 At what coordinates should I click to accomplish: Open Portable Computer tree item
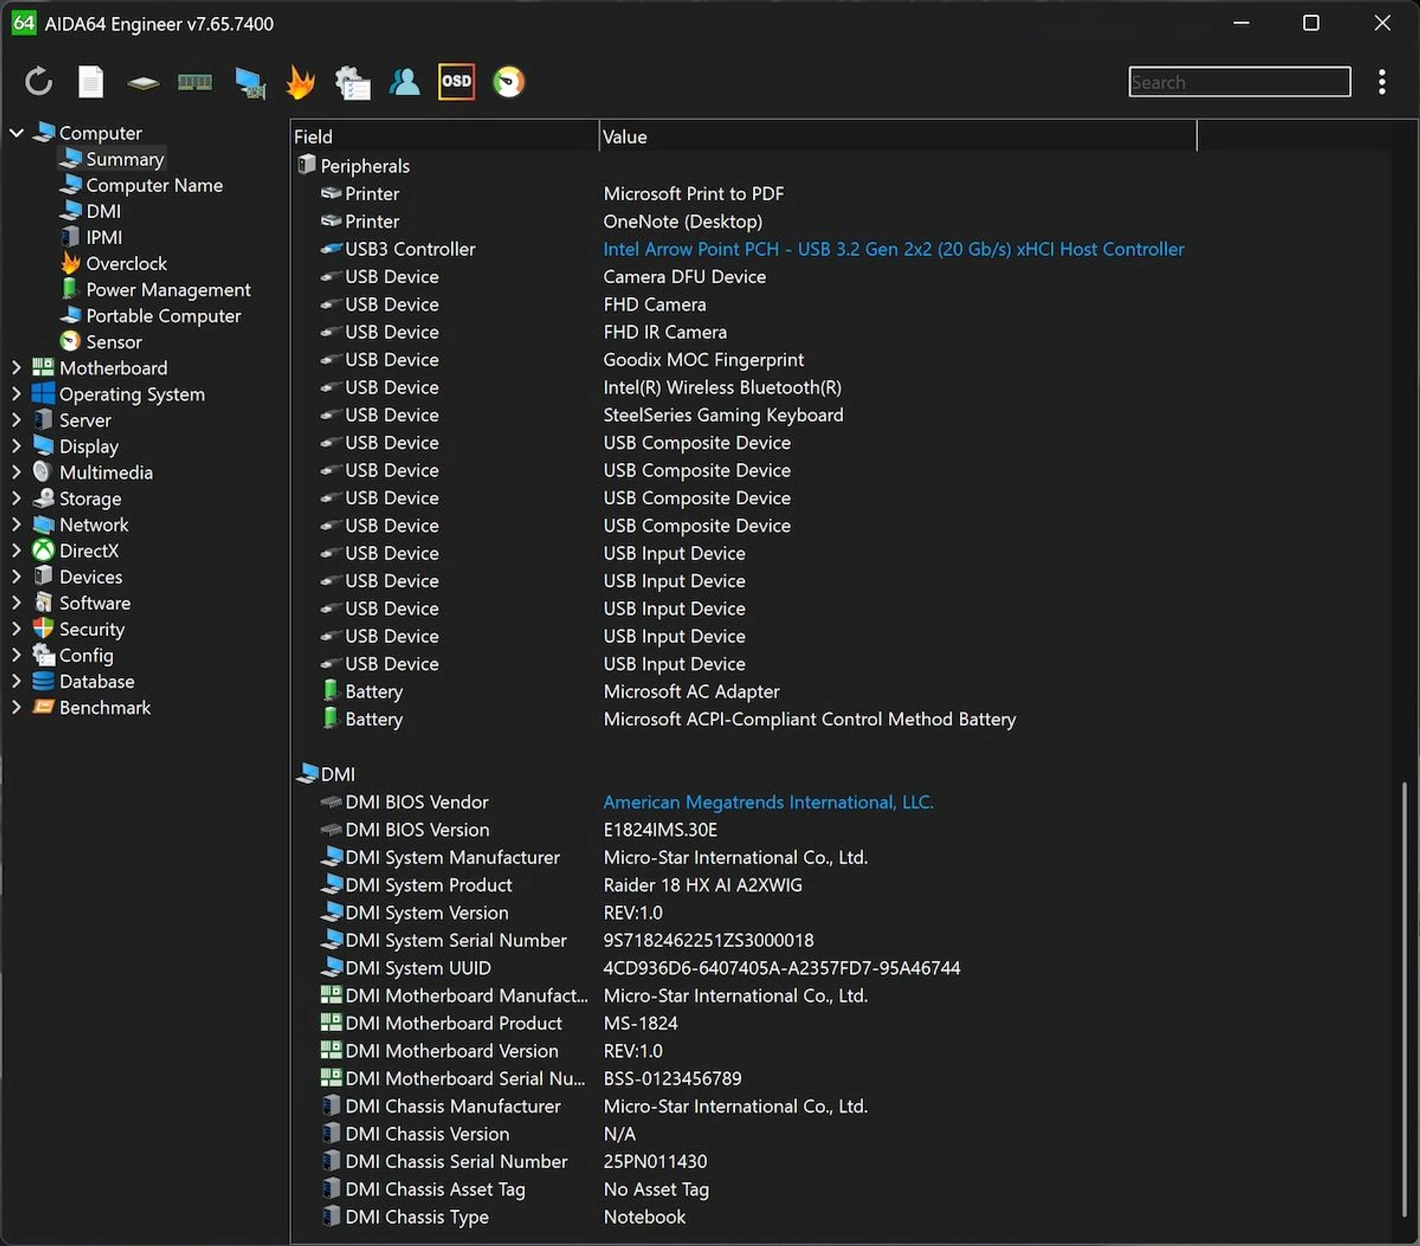point(150,316)
